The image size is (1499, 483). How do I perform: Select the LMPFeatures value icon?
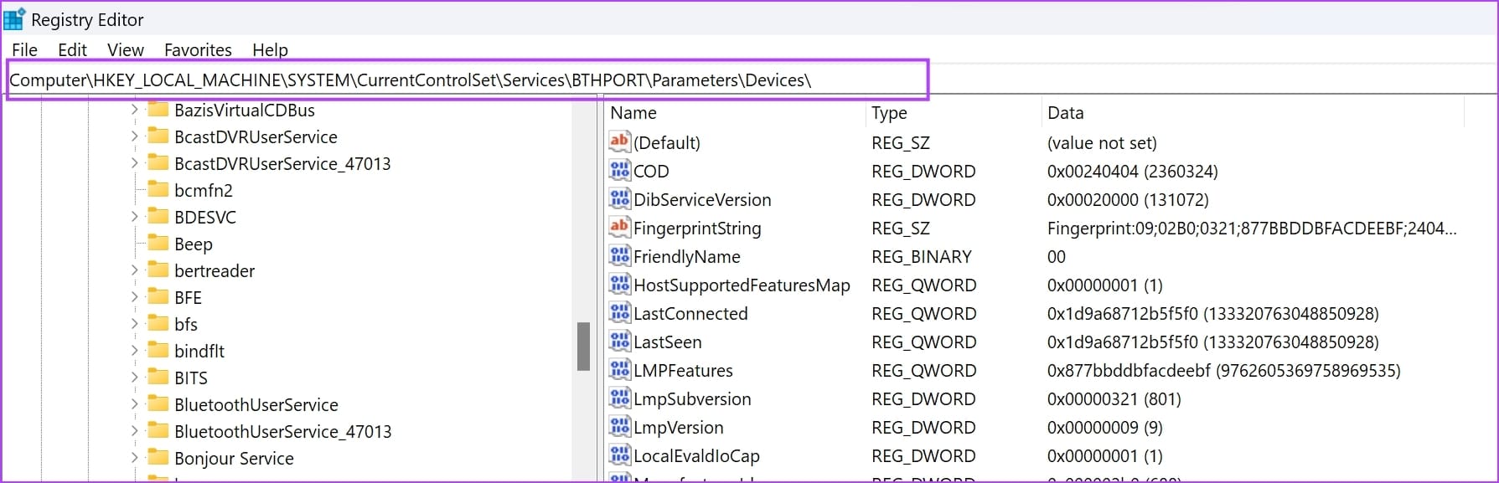pos(619,370)
